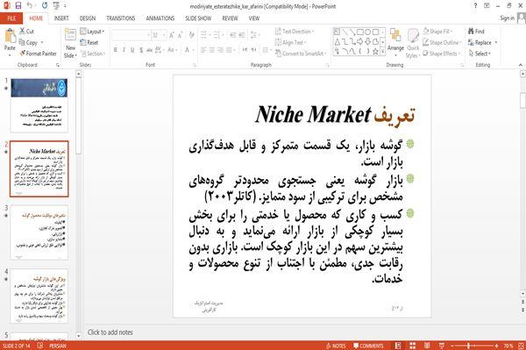Open the Layout dropdown

tap(92, 32)
